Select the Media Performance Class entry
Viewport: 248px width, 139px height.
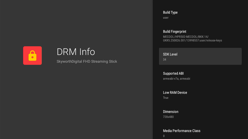click(200, 133)
